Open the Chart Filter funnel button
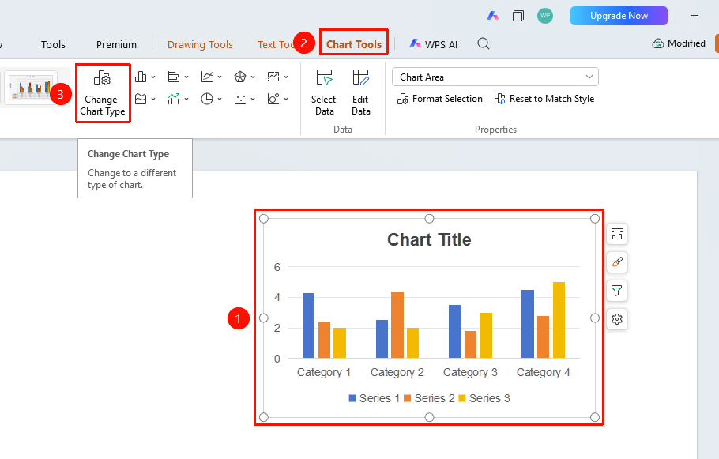The image size is (719, 459). (x=617, y=290)
